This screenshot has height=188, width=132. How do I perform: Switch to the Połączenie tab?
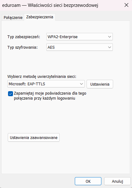13,17
